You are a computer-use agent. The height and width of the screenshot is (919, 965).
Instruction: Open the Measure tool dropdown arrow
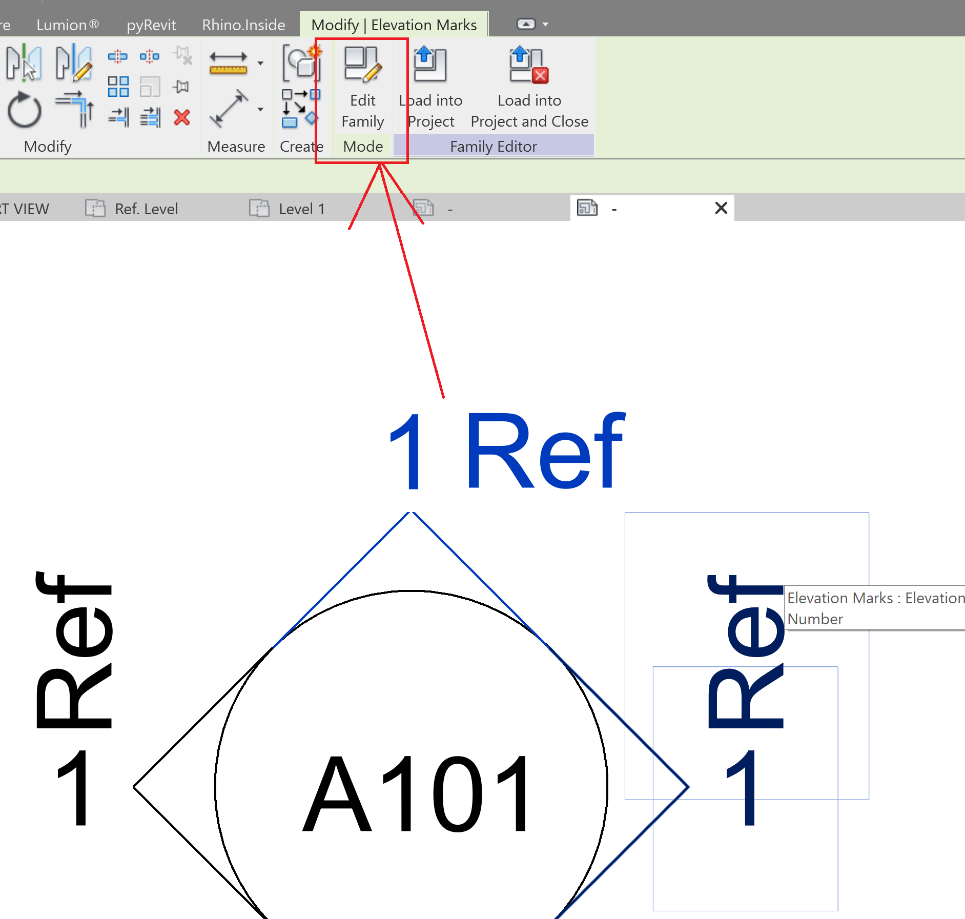pyautogui.click(x=260, y=63)
